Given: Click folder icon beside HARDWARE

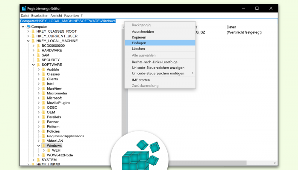Looking at the screenshot, I should (39, 50).
